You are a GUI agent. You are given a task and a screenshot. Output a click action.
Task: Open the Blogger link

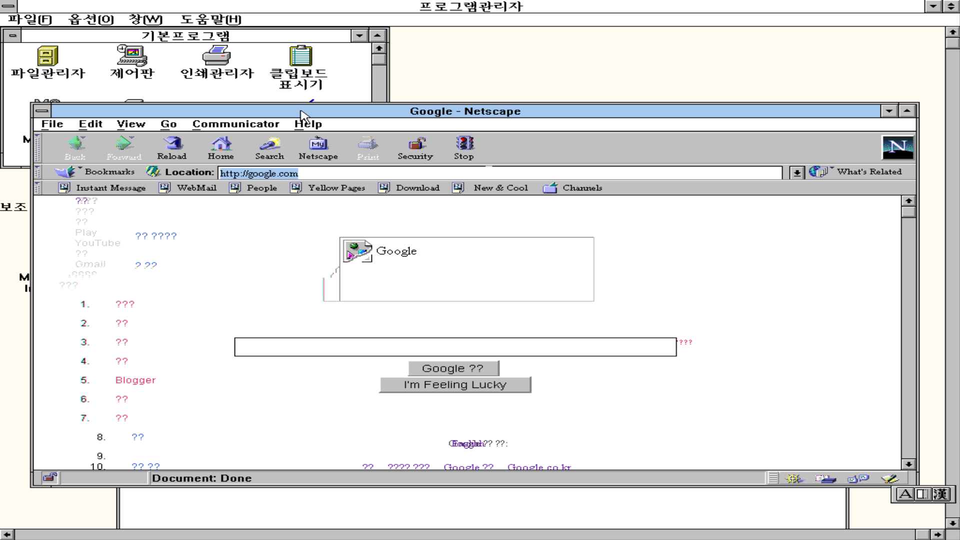click(x=135, y=380)
